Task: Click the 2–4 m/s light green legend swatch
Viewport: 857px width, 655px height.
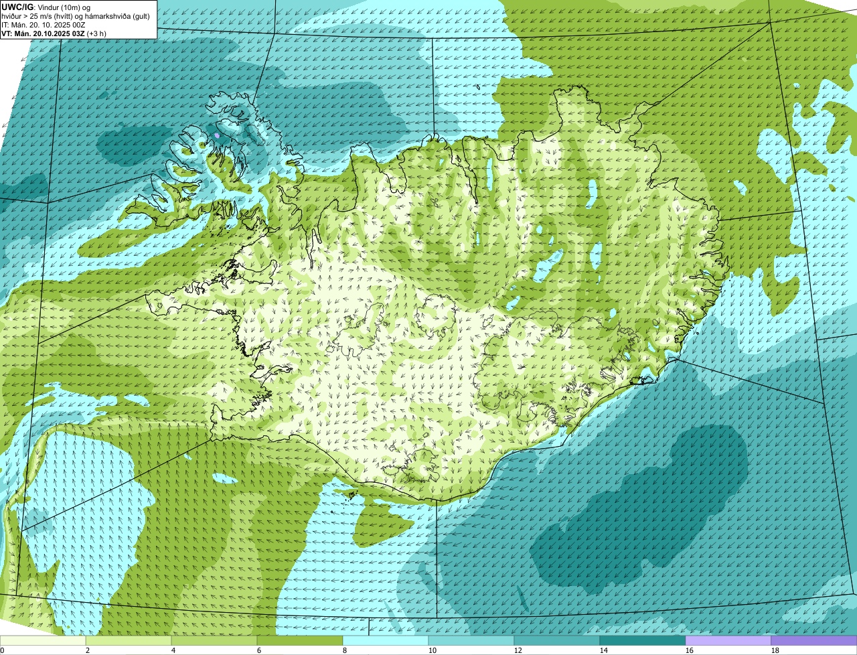Action: [129, 640]
